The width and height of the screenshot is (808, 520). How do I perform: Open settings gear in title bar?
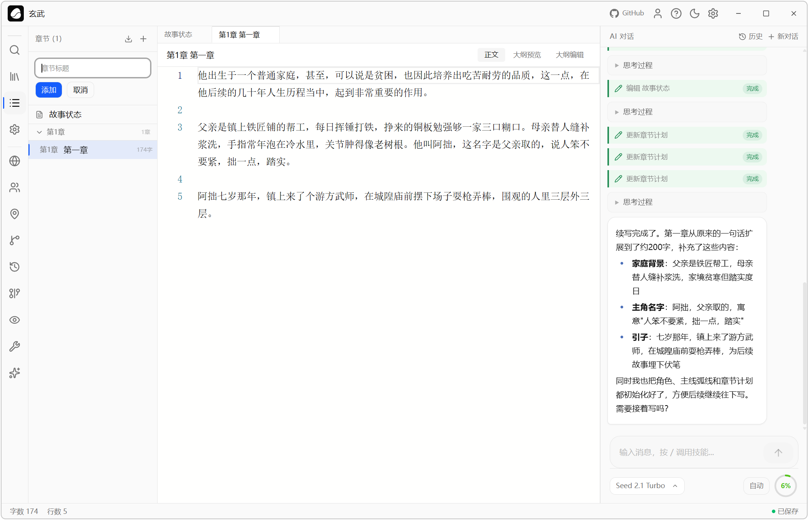[x=713, y=13]
